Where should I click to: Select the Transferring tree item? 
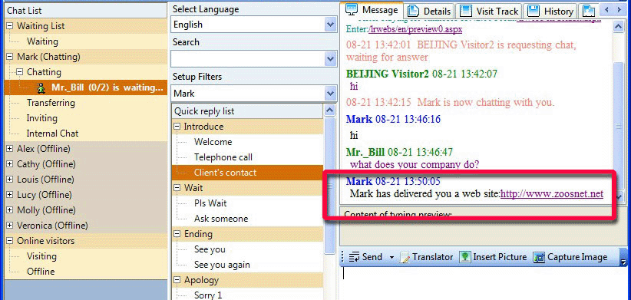51,103
